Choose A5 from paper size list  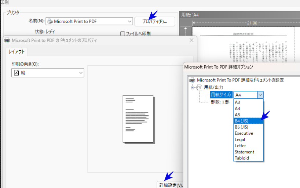click(x=248, y=115)
